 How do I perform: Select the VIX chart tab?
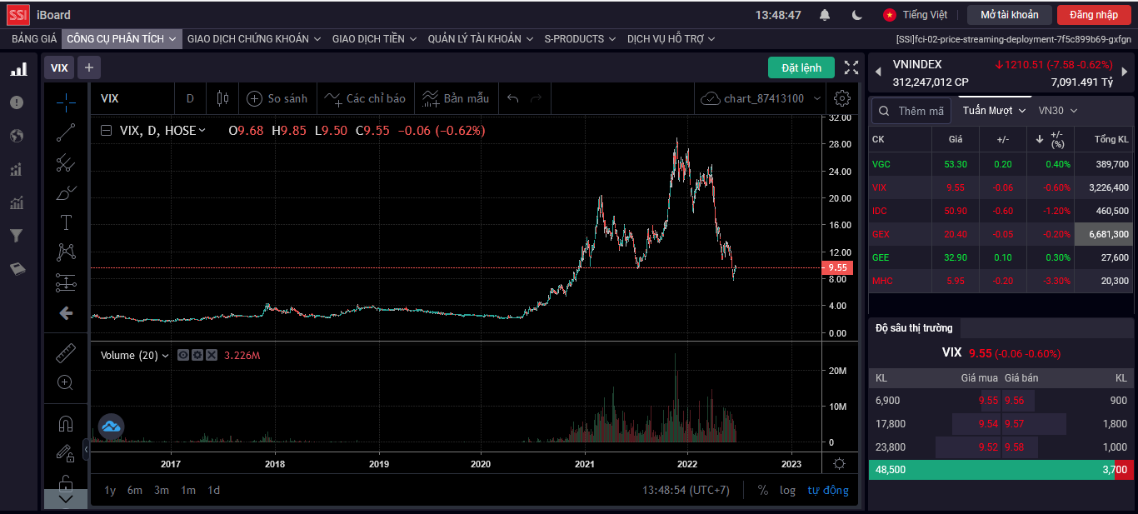click(x=59, y=67)
